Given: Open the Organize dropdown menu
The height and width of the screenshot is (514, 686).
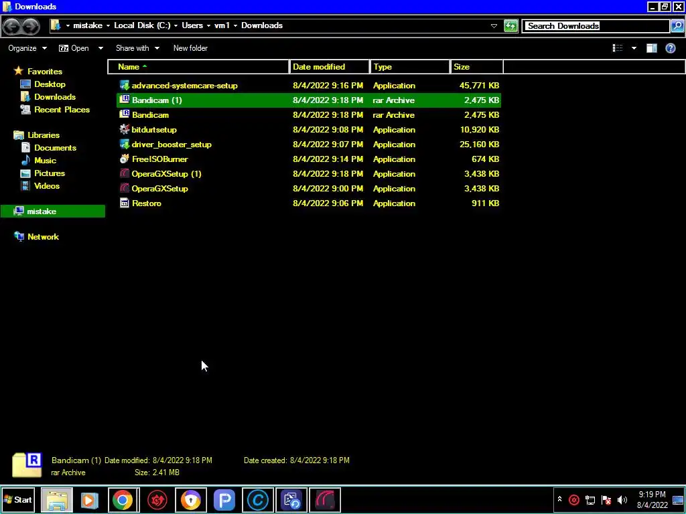Looking at the screenshot, I should [x=27, y=48].
